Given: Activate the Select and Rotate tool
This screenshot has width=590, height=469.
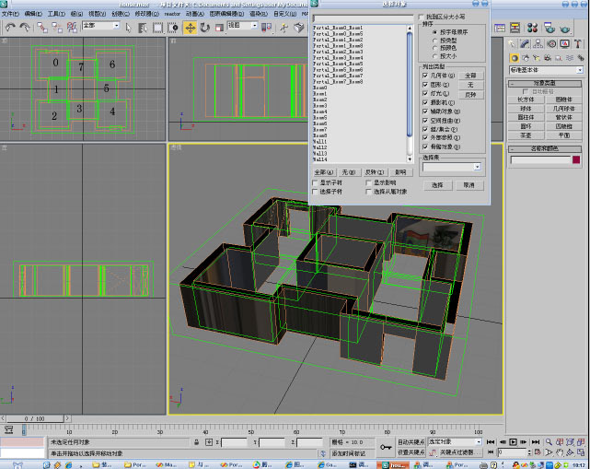Looking at the screenshot, I should 204,28.
